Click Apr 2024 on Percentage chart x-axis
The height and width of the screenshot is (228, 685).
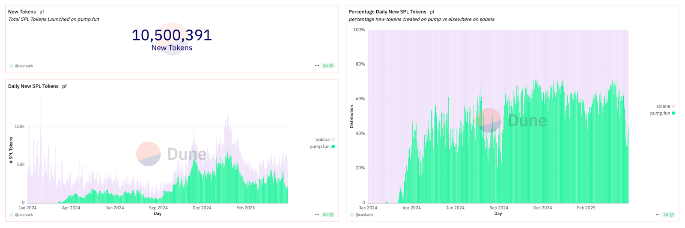click(411, 208)
